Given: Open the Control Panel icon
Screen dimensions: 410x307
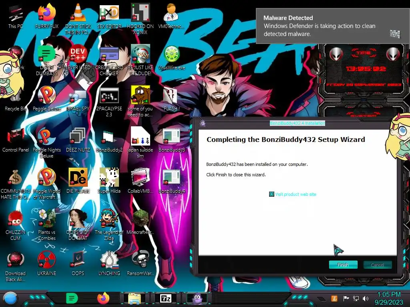Looking at the screenshot, I should [16, 140].
